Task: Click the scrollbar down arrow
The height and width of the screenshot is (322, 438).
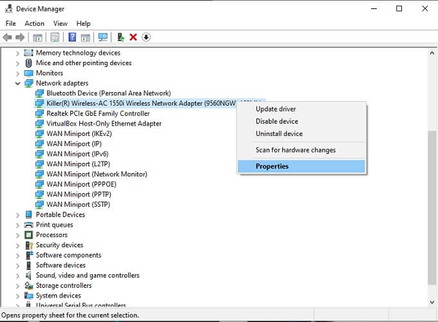Action: (432, 302)
